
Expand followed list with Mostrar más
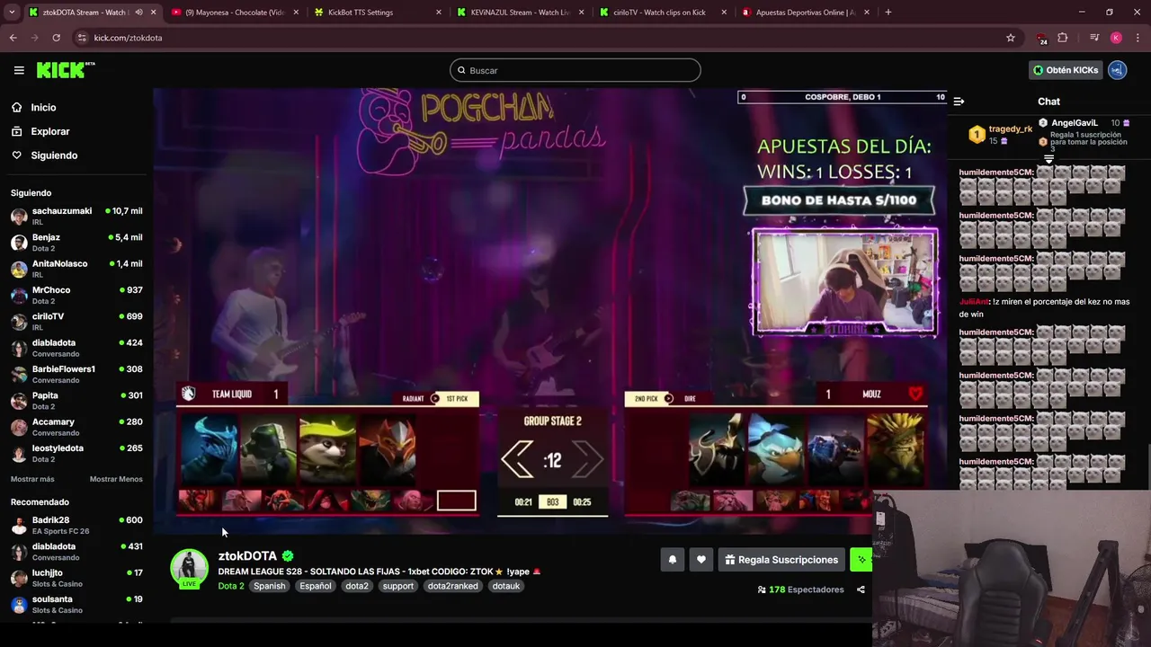(x=32, y=479)
